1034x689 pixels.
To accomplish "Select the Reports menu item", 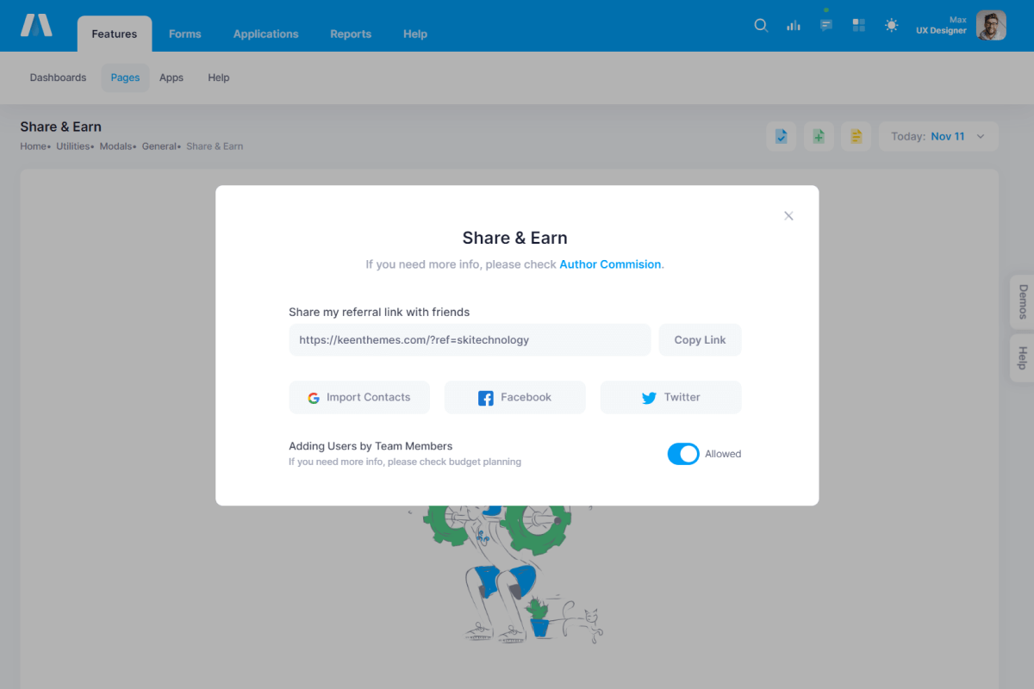I will [351, 34].
